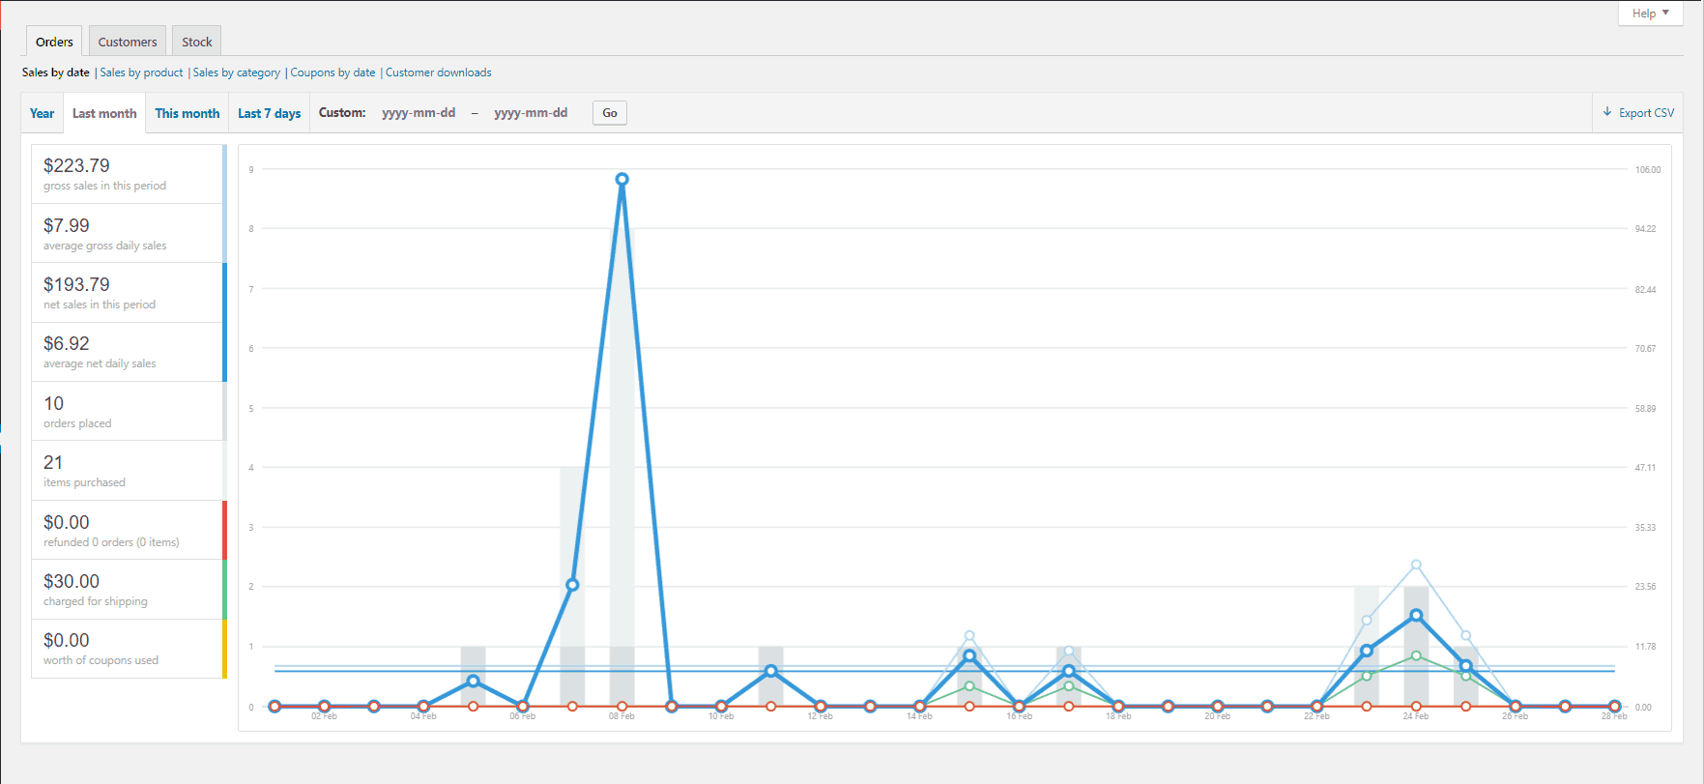The image size is (1704, 784).
Task: Click the custom start date field
Action: click(419, 113)
